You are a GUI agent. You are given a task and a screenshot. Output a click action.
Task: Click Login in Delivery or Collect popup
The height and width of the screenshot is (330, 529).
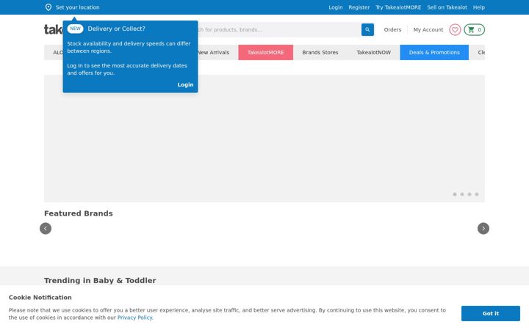185,84
